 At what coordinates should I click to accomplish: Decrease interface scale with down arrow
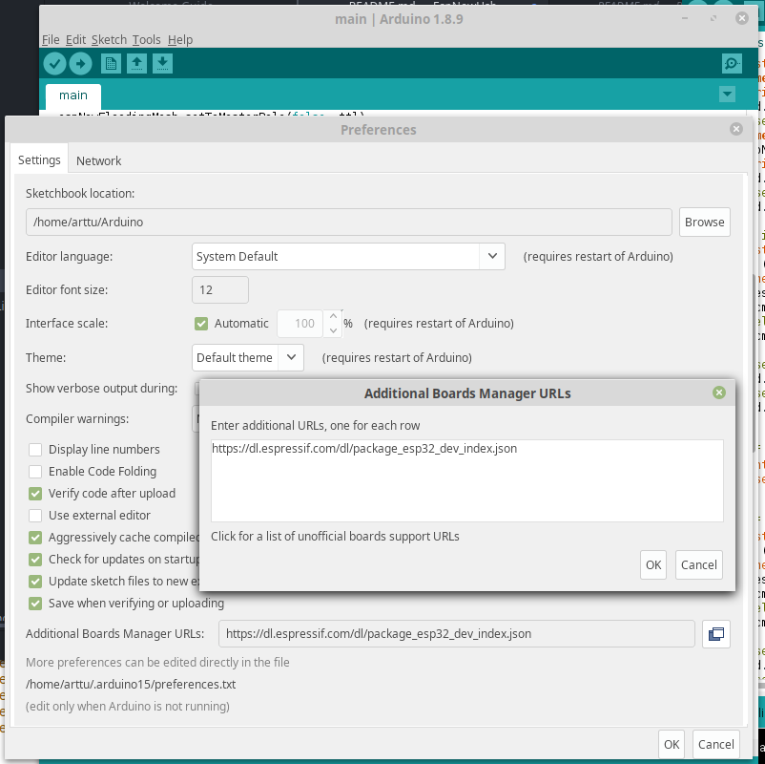[x=333, y=330]
